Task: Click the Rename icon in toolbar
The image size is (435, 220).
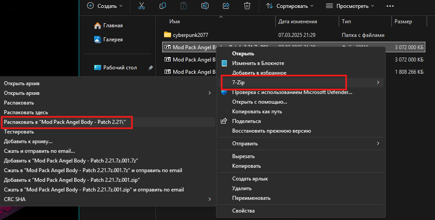Action: (205, 6)
